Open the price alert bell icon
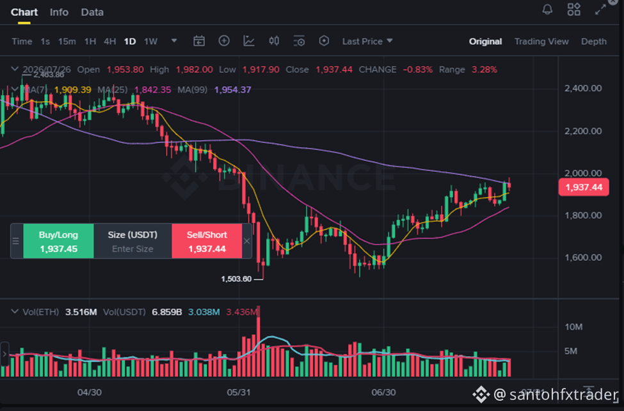The width and height of the screenshot is (624, 411). (x=547, y=10)
